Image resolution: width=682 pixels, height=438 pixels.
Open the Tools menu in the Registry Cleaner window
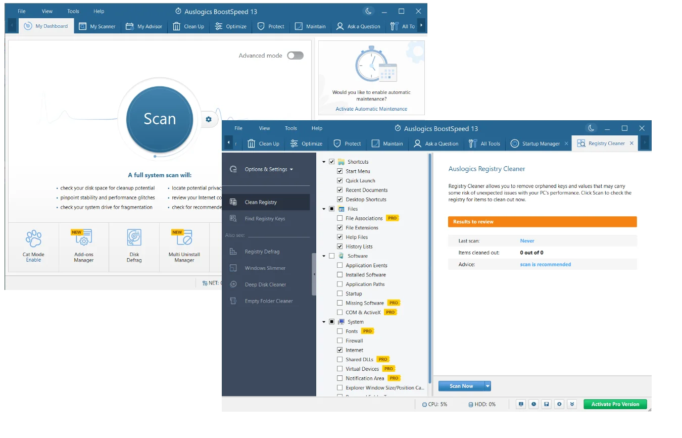290,128
